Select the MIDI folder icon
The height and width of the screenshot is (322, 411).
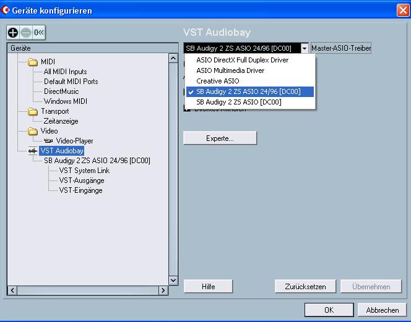pos(33,62)
